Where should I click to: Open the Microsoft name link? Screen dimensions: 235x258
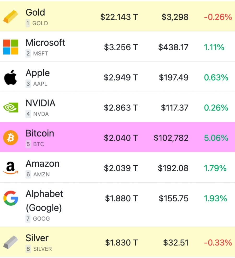point(45,43)
